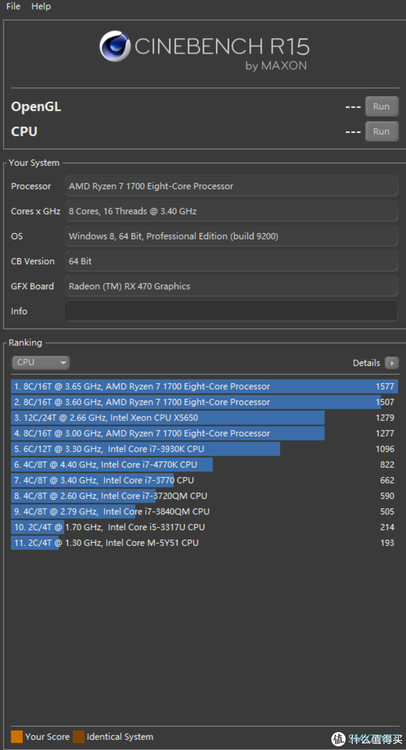The width and height of the screenshot is (406, 750).
Task: Select ranking entry Intel Core i5-3317U
Action: pyautogui.click(x=204, y=527)
